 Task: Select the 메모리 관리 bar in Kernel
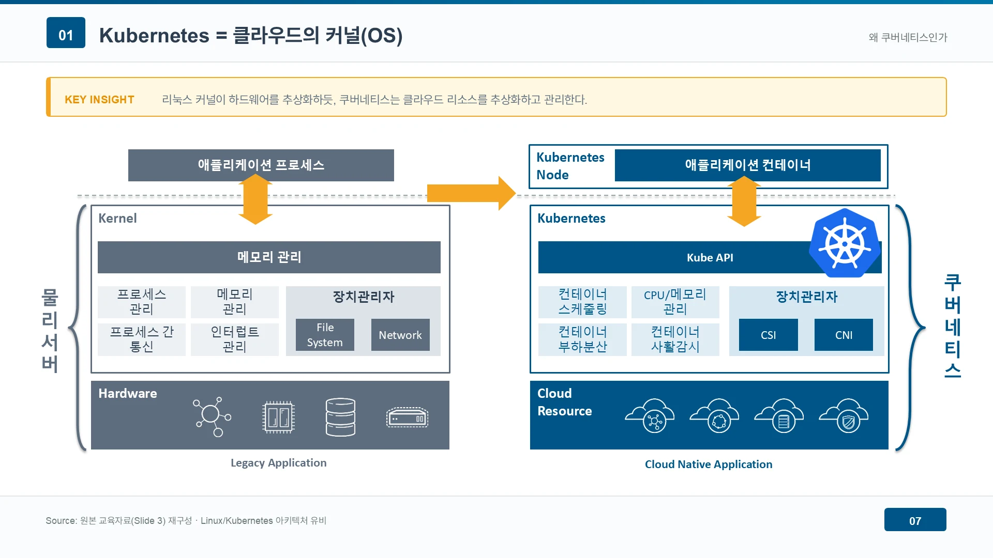click(x=269, y=257)
